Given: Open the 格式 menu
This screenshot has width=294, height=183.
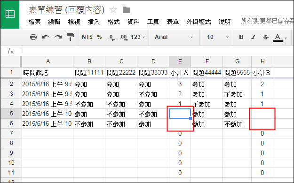Looking at the screenshot, I should (114, 22).
